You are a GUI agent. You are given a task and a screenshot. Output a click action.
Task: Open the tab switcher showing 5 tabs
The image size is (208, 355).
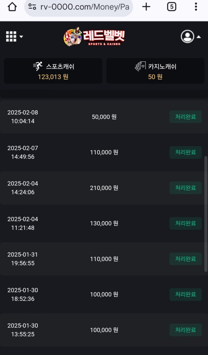coord(171,7)
